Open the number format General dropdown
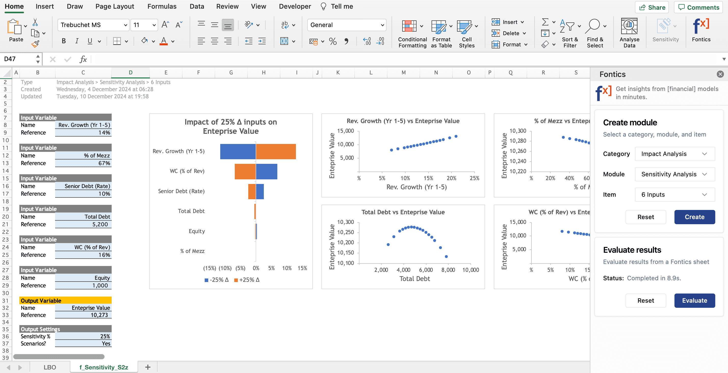 [346, 25]
